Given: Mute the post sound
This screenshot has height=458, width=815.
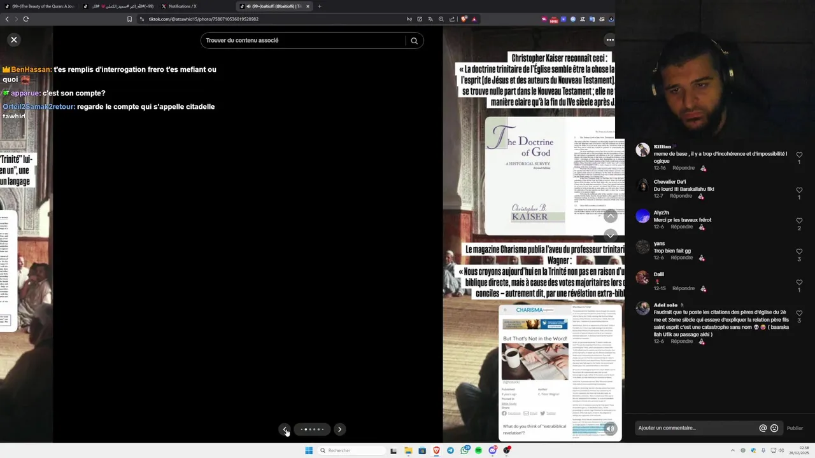Looking at the screenshot, I should (x=610, y=429).
